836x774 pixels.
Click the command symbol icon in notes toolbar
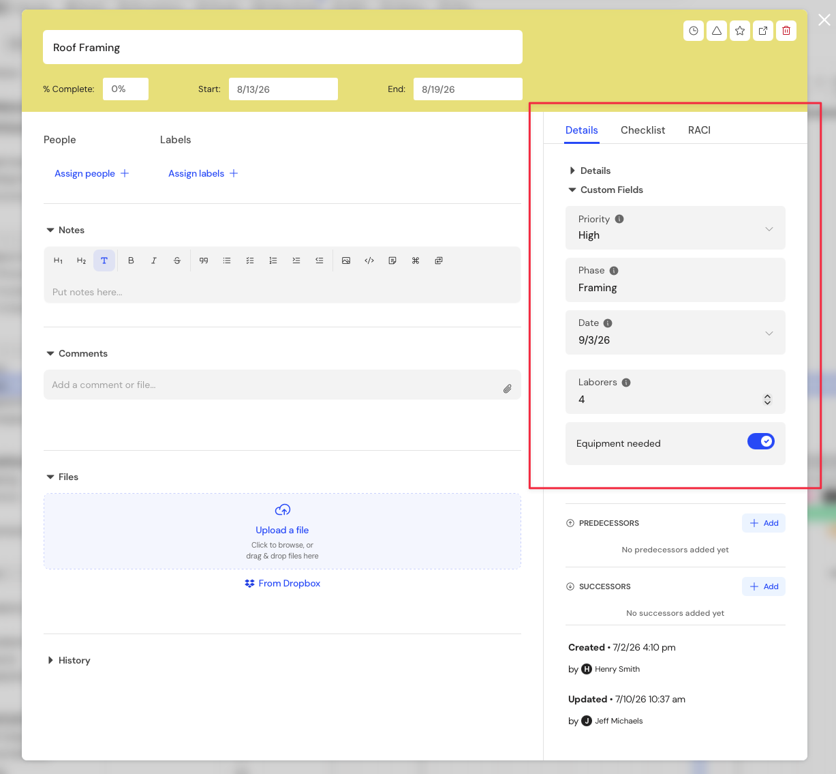[x=416, y=261]
